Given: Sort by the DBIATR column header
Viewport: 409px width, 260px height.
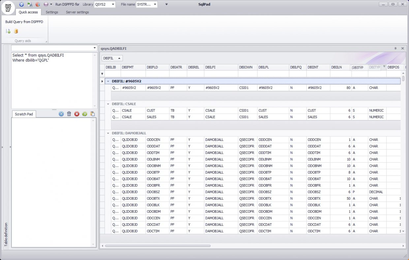Looking at the screenshot, I should [178, 67].
